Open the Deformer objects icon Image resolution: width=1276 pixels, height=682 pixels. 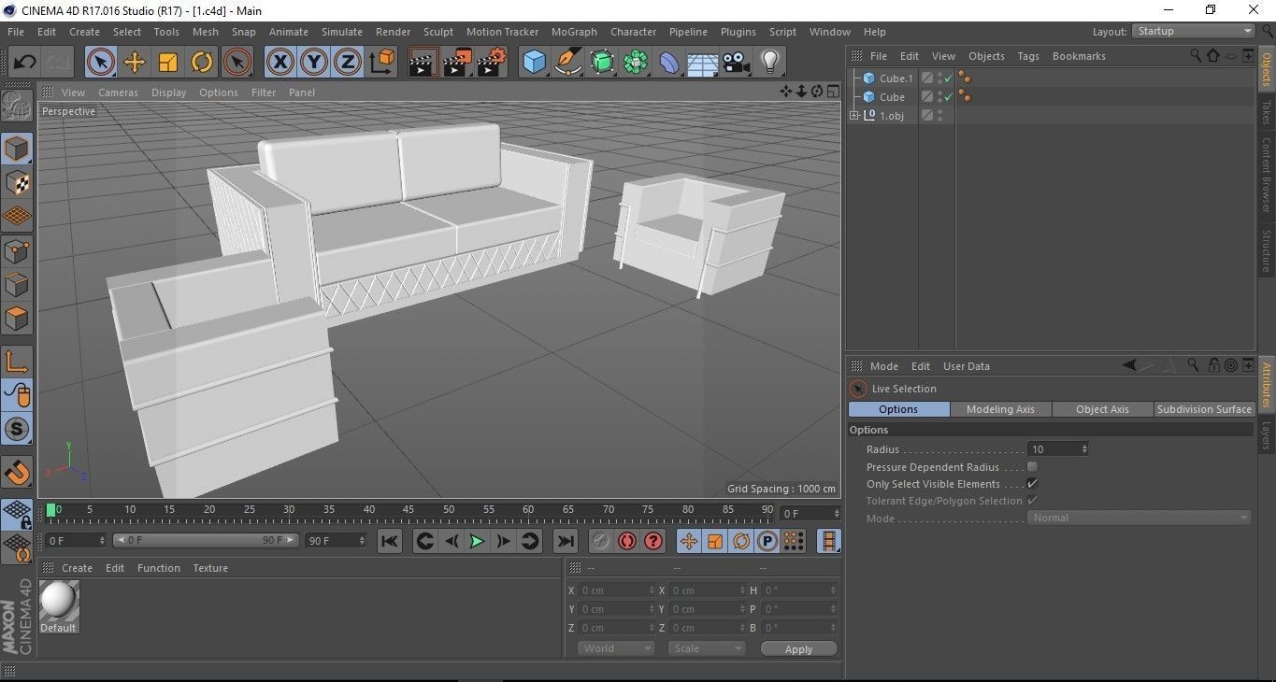(x=670, y=63)
